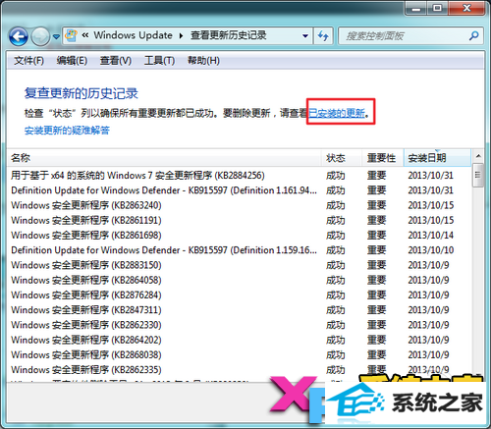This screenshot has height=429, width=491.
Task: Open the 文件(F) menu
Action: tap(28, 61)
